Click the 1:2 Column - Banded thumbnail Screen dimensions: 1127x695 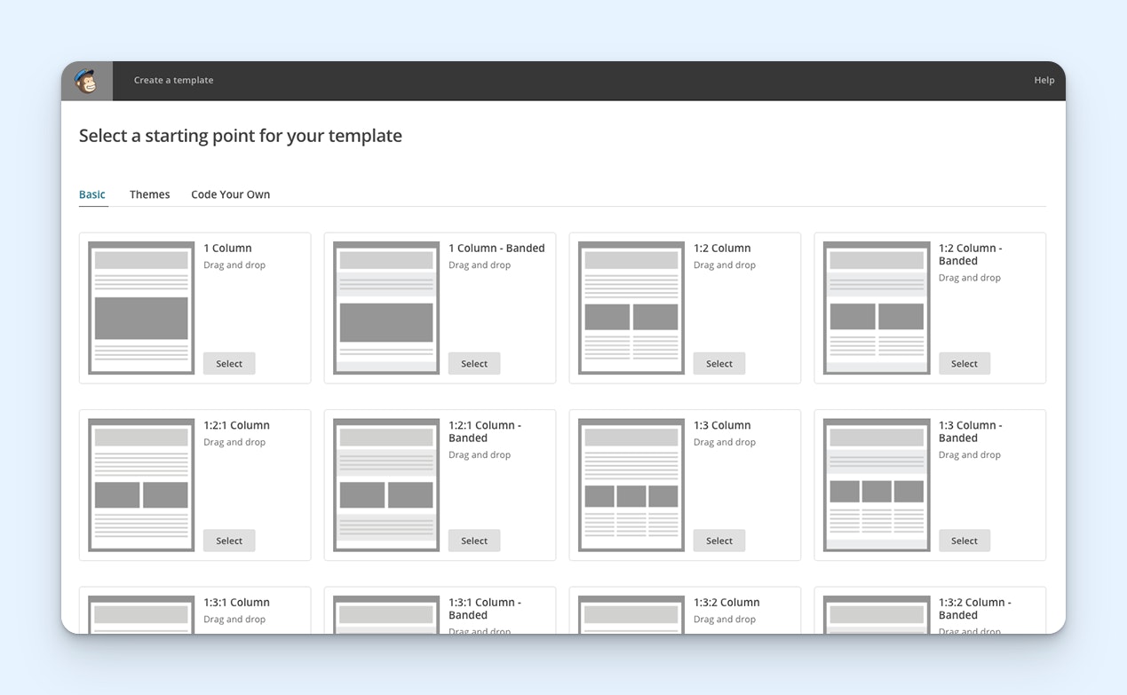[x=877, y=308]
